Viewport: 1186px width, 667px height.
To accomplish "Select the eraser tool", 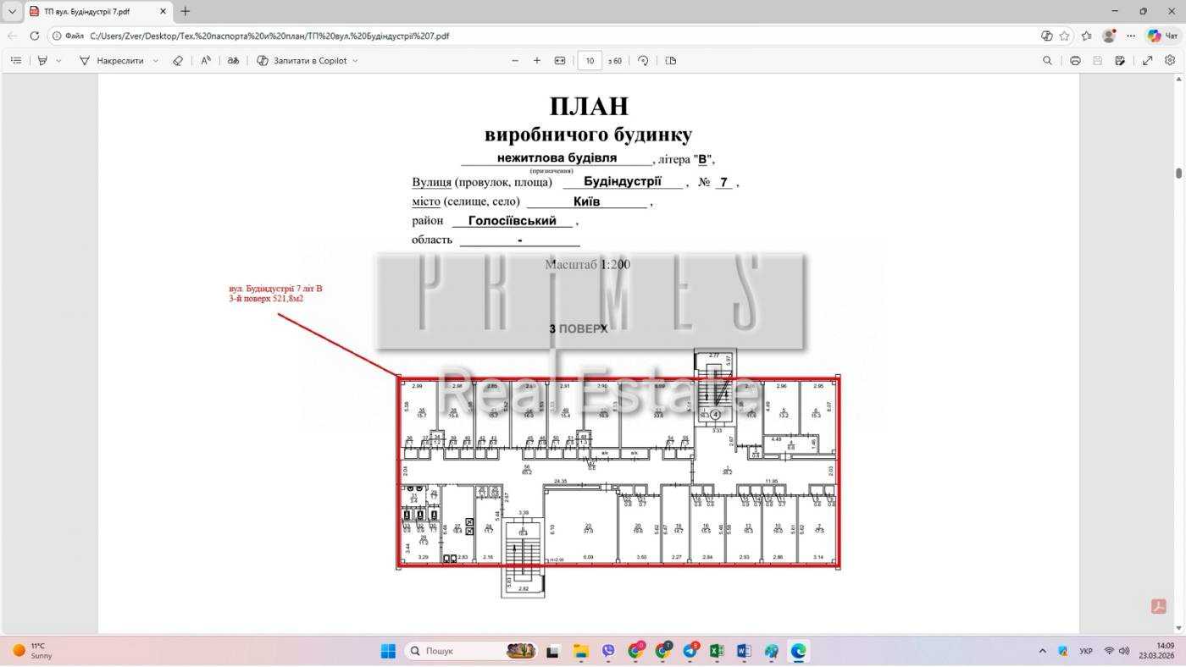I will tap(178, 61).
